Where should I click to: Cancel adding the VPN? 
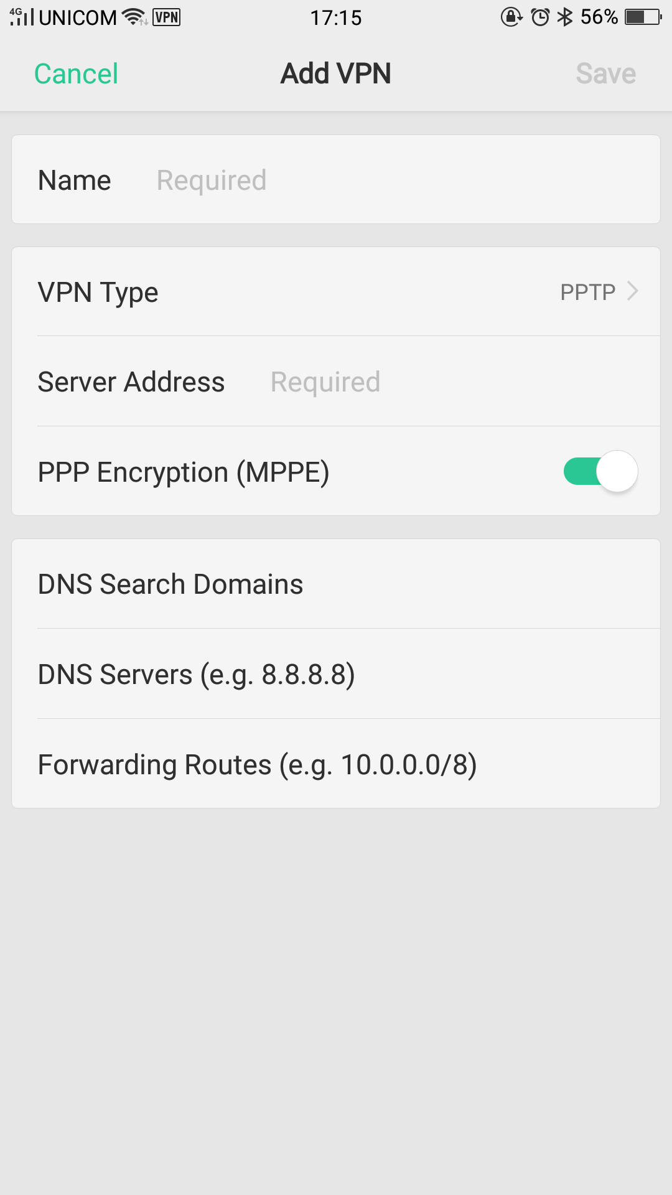[x=76, y=74]
